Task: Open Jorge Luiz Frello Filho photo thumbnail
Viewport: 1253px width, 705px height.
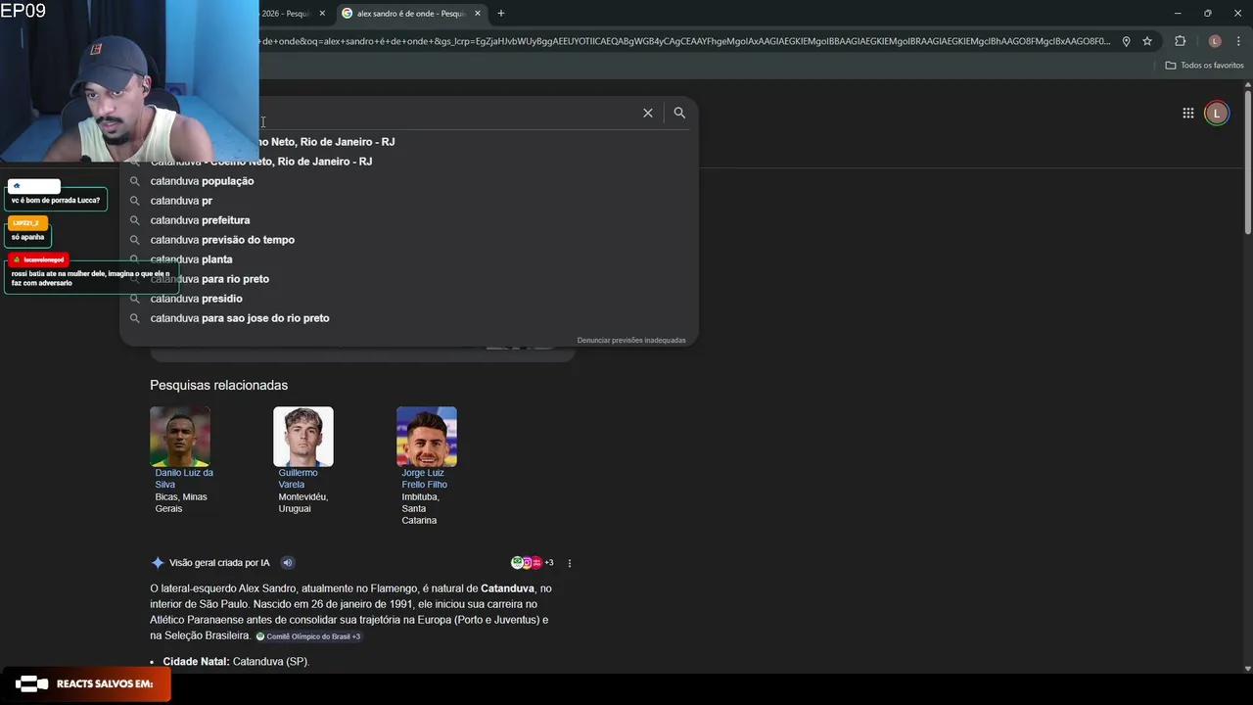Action: tap(427, 437)
